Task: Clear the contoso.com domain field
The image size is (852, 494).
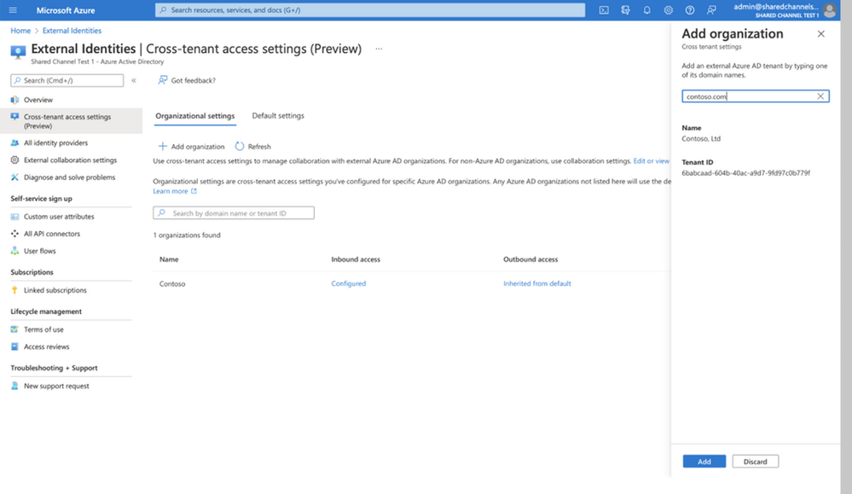Action: [820, 96]
